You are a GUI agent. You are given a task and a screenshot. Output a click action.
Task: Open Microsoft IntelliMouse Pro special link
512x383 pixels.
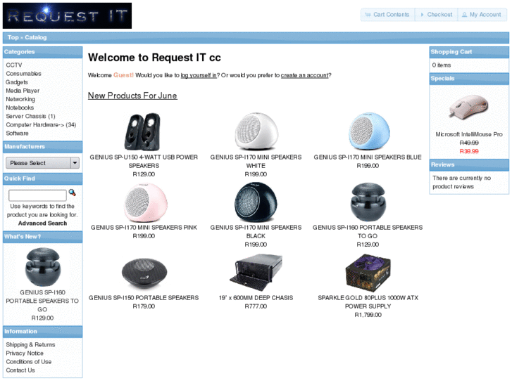click(x=469, y=134)
